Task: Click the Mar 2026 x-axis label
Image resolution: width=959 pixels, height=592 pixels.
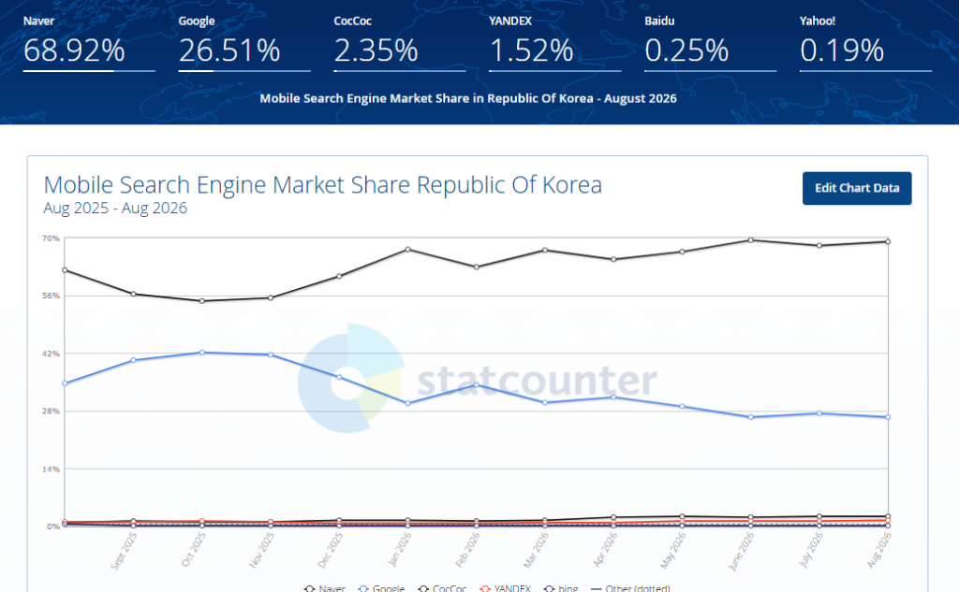Action: click(536, 550)
